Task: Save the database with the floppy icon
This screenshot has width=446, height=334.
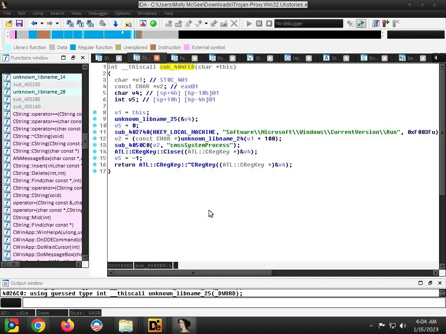Action: (19, 23)
